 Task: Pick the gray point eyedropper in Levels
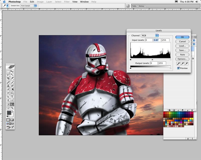(x=182, y=63)
